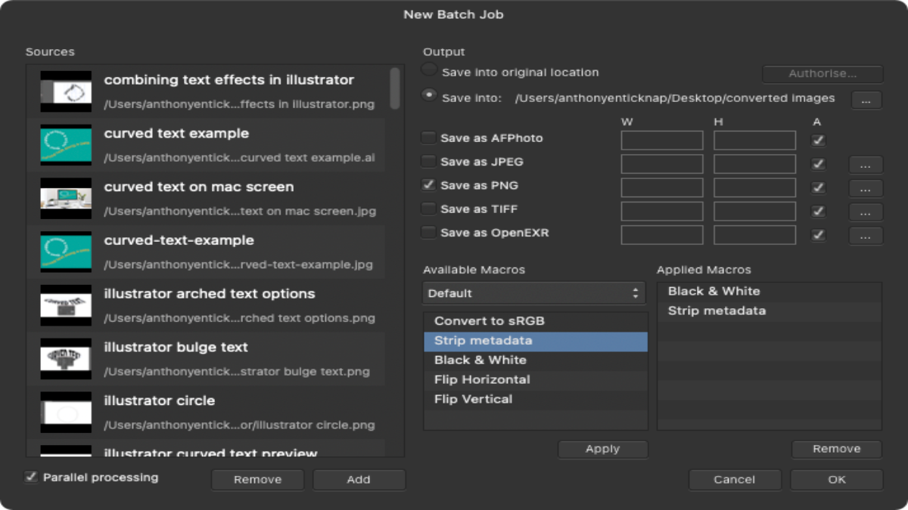
Task: Click the W width field for JPEG
Action: (x=661, y=163)
